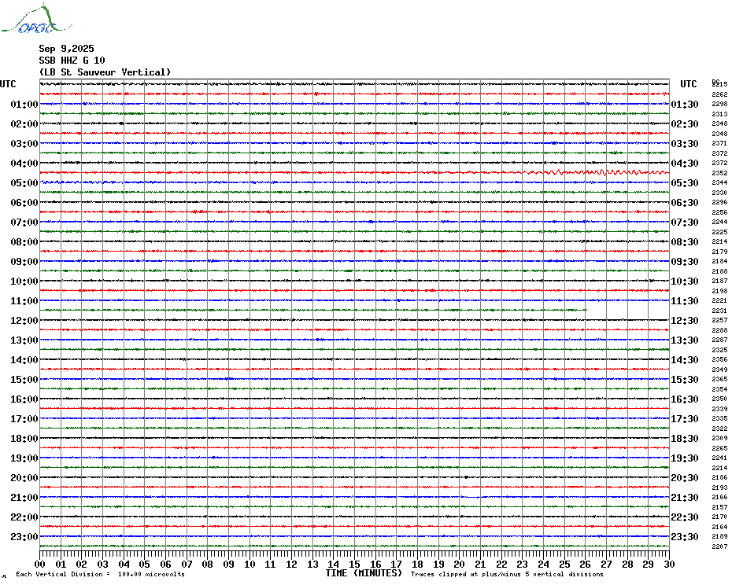Select the 08:30 half-hour label
Image resolution: width=732 pixels, height=585 pixels.
pyautogui.click(x=685, y=241)
